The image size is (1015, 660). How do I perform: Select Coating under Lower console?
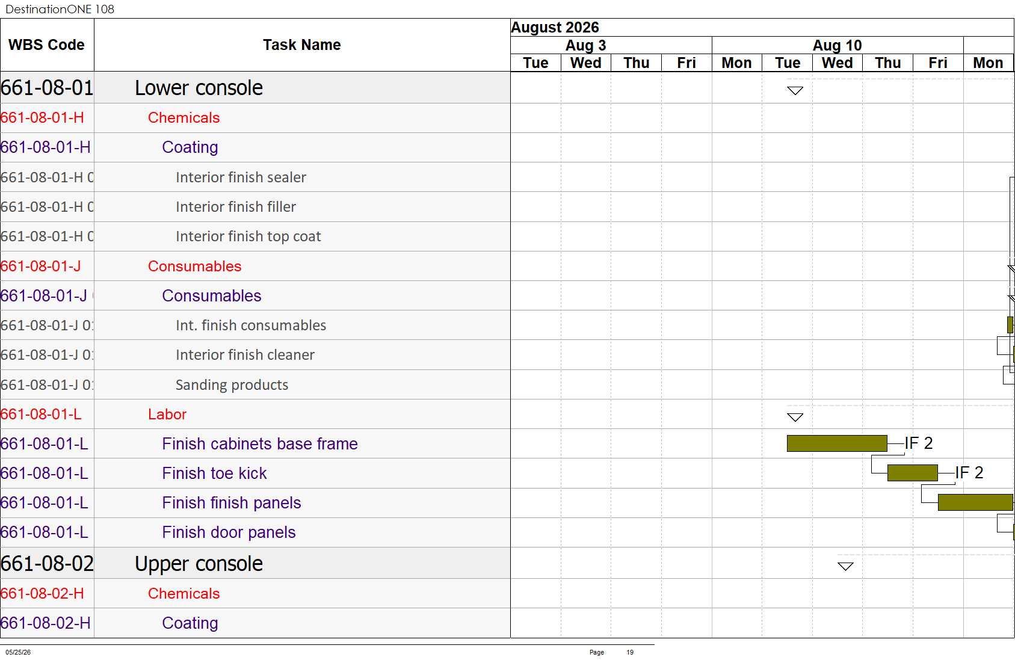click(x=255, y=147)
